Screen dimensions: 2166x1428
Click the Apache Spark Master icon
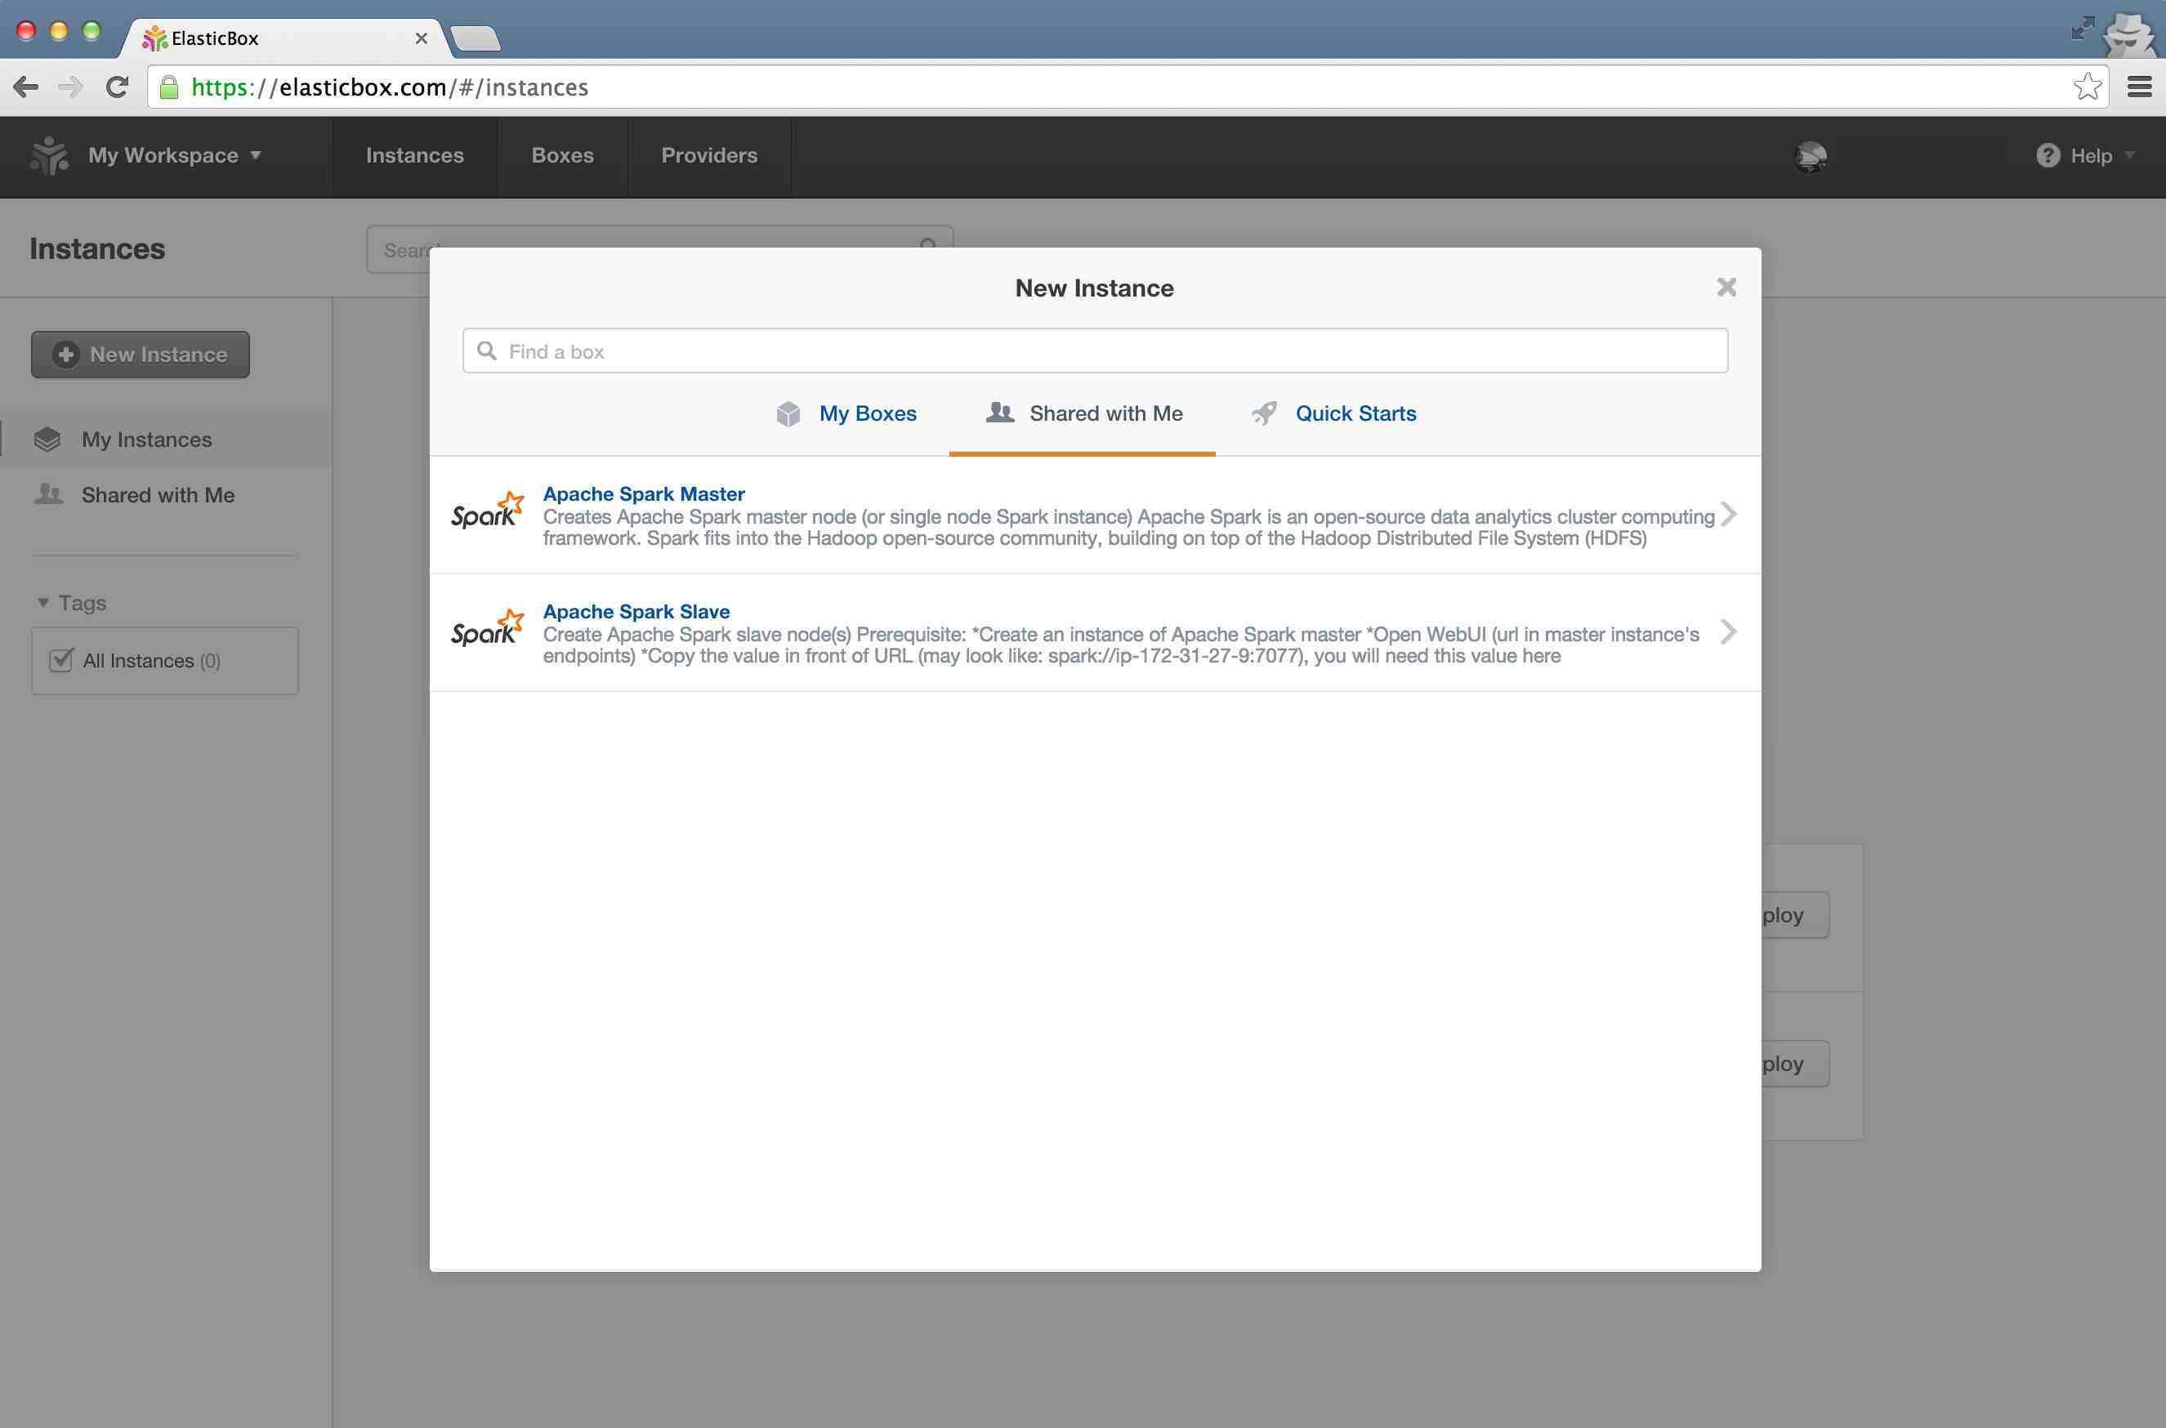[486, 508]
